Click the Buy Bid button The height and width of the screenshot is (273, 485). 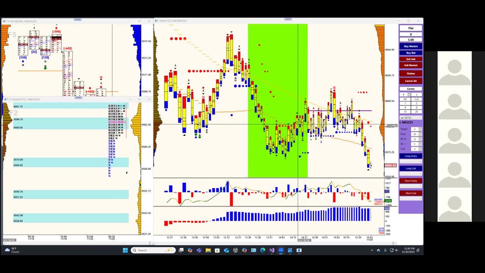411,53
